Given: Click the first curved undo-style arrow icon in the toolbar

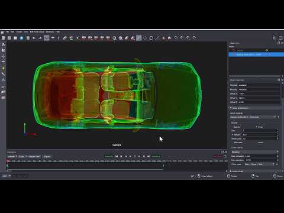Looking at the screenshot, I should (x=176, y=37).
